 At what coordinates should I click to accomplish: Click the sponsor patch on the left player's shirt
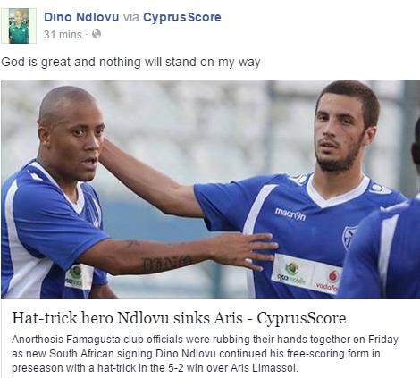79,276
